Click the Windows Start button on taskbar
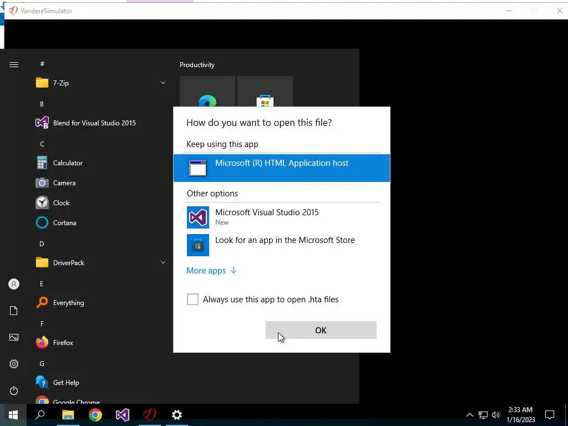This screenshot has width=568, height=426. pos(13,415)
